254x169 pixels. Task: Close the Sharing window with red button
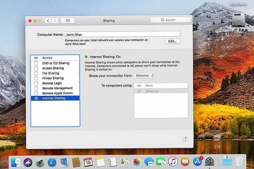[x=30, y=21]
